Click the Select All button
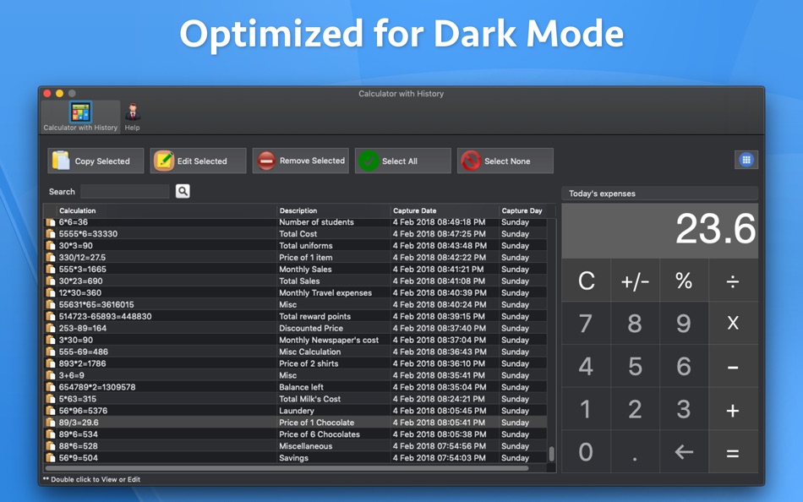Viewport: 803px width, 502px height. (403, 161)
